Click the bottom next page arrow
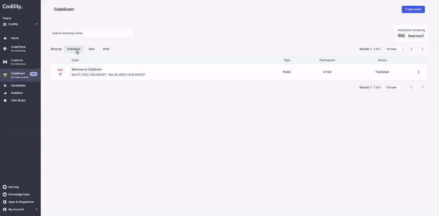439x216 pixels. pyautogui.click(x=423, y=87)
